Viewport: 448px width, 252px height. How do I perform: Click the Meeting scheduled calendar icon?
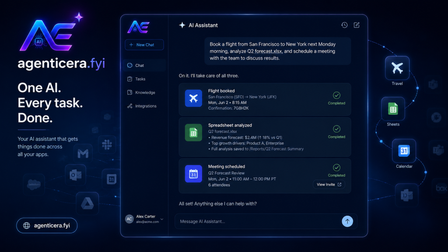(x=193, y=174)
